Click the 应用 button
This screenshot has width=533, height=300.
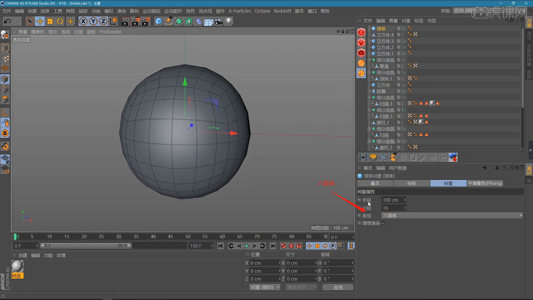point(338,287)
